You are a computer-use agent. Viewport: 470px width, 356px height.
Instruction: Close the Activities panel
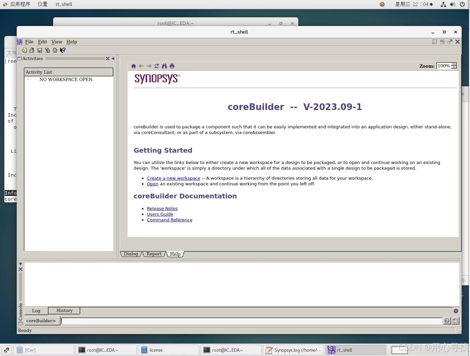[108, 59]
